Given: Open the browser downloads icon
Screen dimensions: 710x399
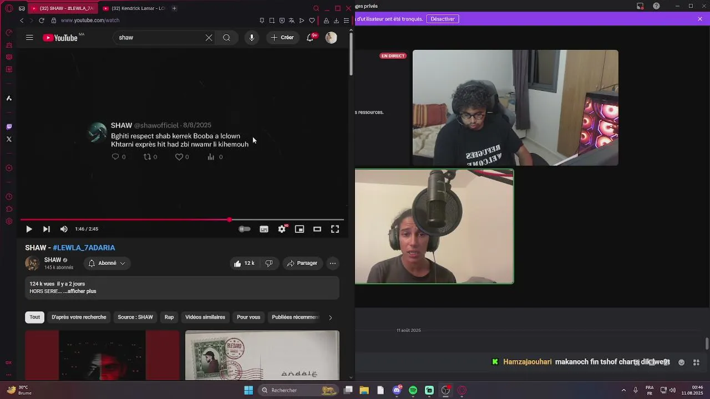Looking at the screenshot, I should 336,21.
